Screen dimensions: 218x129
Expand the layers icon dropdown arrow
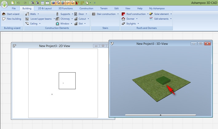pos(90,3)
